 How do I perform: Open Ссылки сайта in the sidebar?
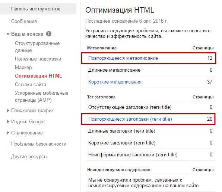31,84
